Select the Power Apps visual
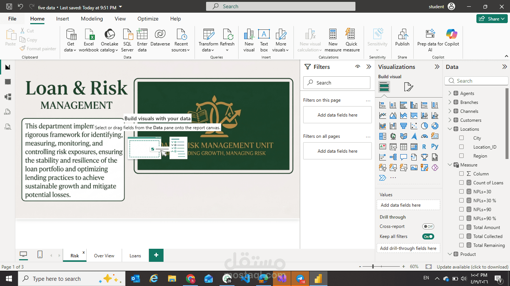This screenshot has height=286, width=510. (x=435, y=168)
